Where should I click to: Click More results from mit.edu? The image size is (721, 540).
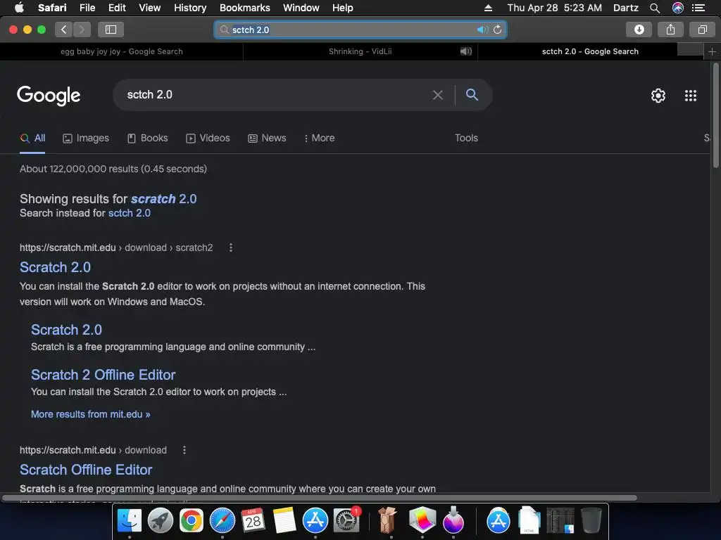(x=91, y=414)
